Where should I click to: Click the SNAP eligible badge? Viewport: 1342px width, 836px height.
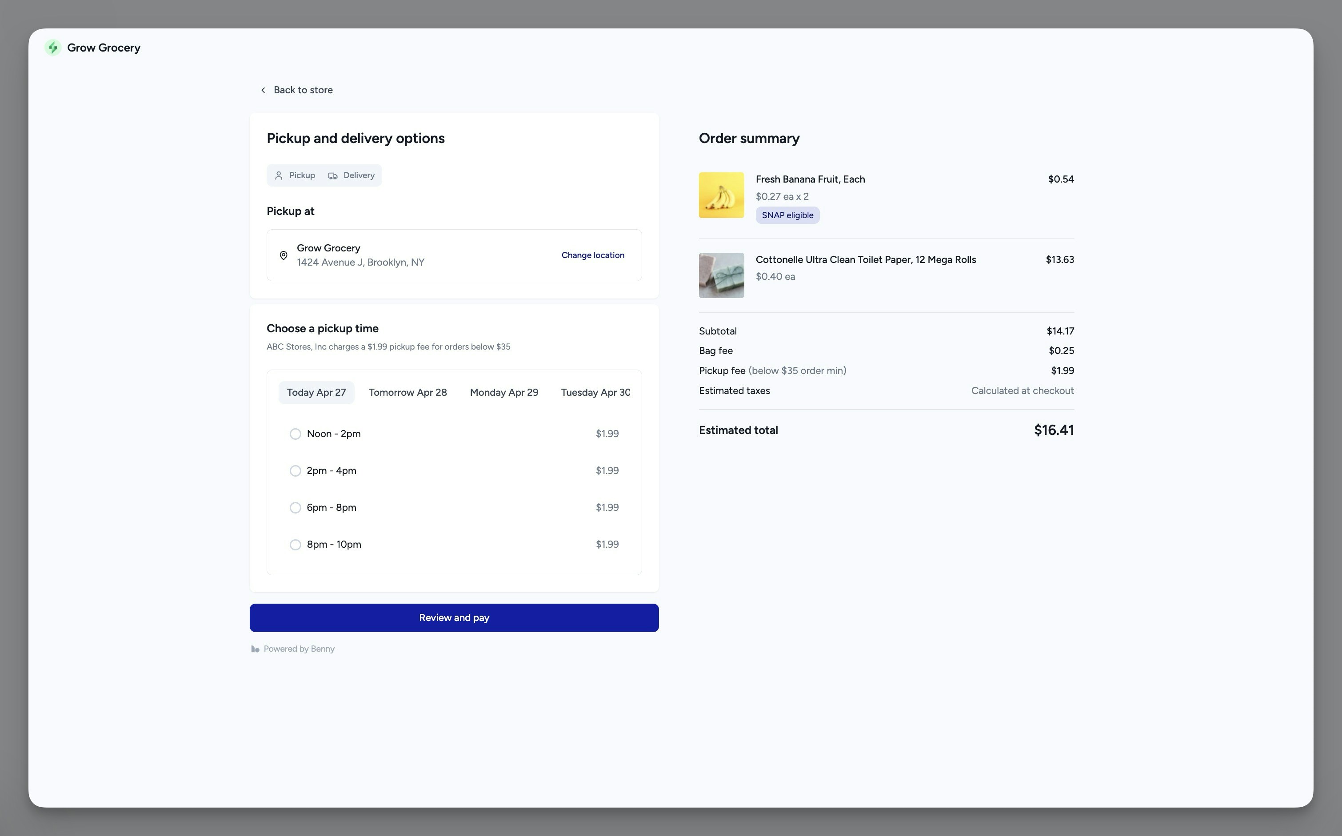click(787, 215)
